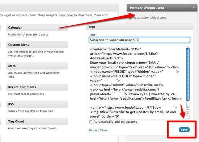
Task: Select the Primary Widget Area header
Action: pos(162,8)
